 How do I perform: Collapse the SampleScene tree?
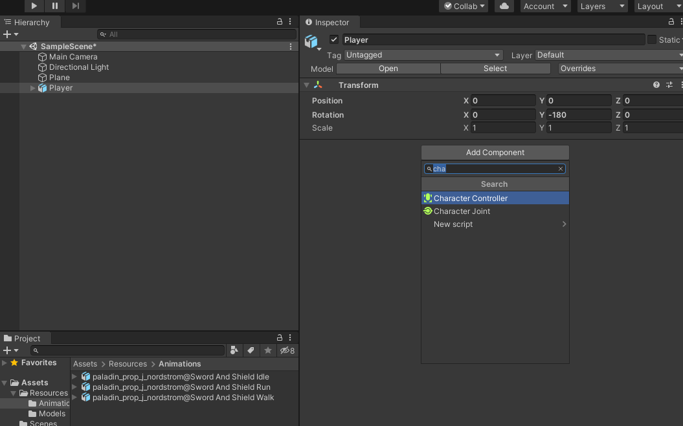click(x=23, y=47)
